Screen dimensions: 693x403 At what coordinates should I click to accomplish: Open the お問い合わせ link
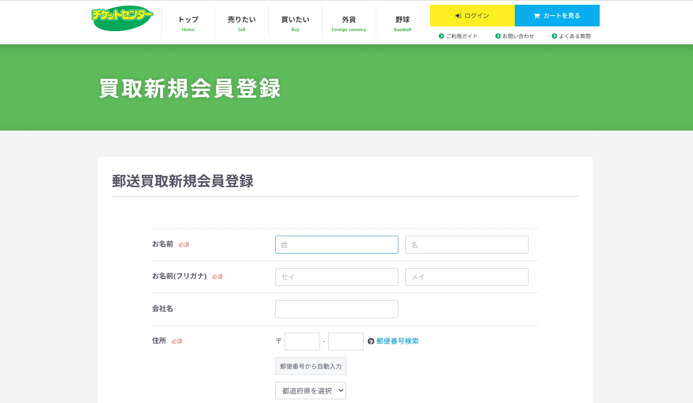click(x=518, y=36)
